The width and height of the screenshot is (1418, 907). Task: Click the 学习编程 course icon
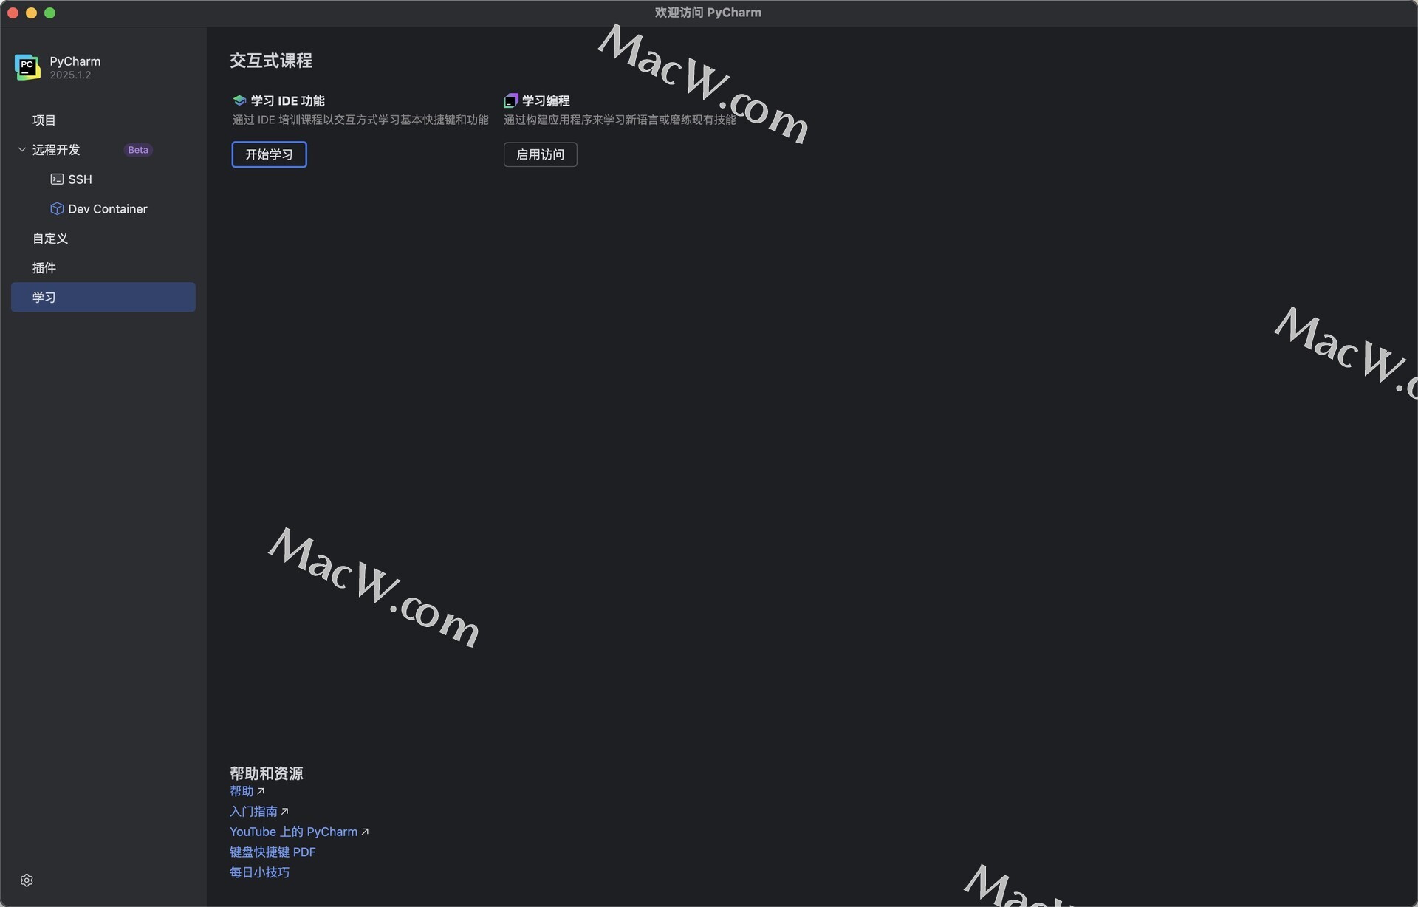pos(510,100)
